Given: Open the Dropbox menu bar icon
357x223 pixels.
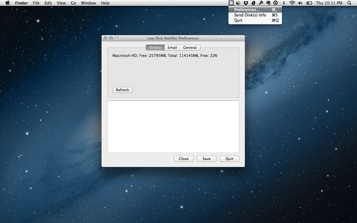Looking at the screenshot, I should coord(246,3).
